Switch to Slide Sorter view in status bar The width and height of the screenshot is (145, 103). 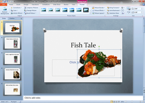[114, 102]
